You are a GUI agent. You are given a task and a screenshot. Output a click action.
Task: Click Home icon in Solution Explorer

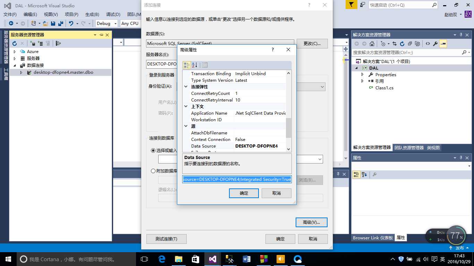pyautogui.click(x=372, y=44)
